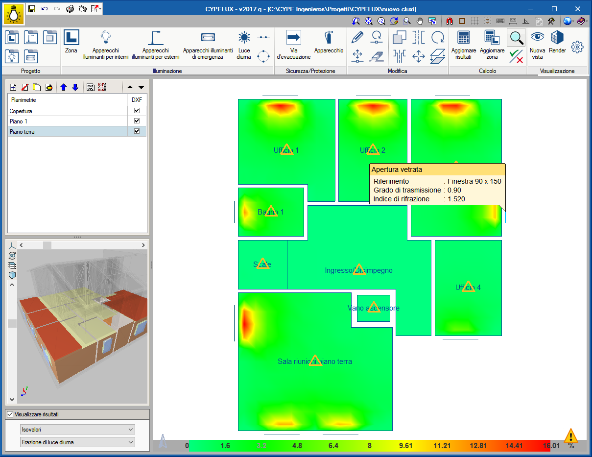Click the 3D preview horizontal scrollbar thumb
This screenshot has width=592, height=457.
click(47, 244)
